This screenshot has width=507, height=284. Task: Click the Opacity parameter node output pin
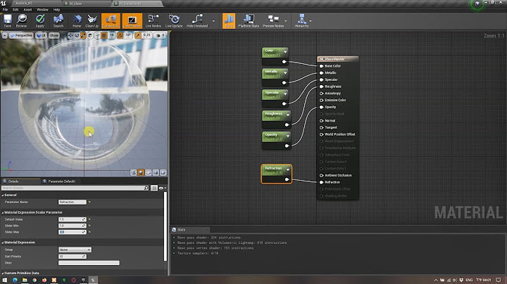[x=287, y=146]
